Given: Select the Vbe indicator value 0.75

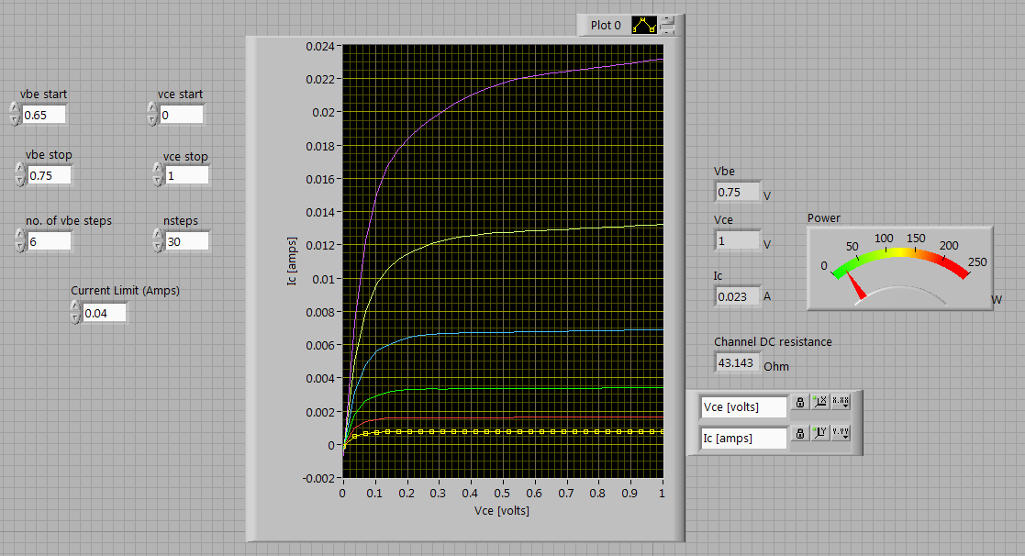Looking at the screenshot, I should [738, 192].
